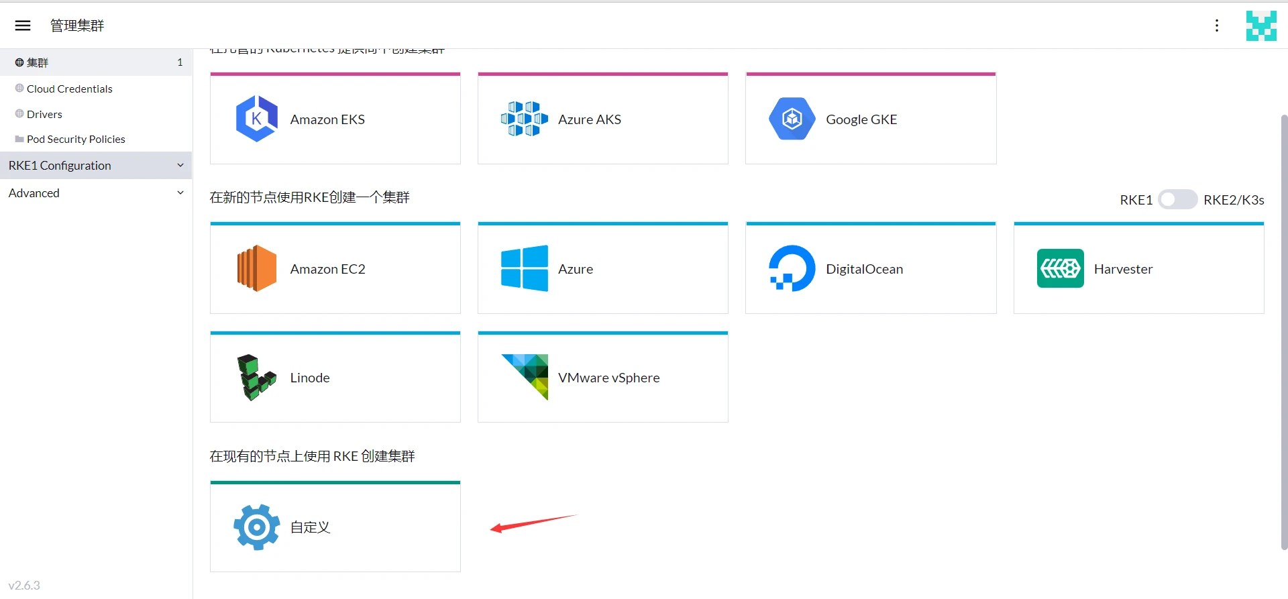Image resolution: width=1288 pixels, height=599 pixels.
Task: Open the RKE1 Configuration menu group
Action: 96,165
